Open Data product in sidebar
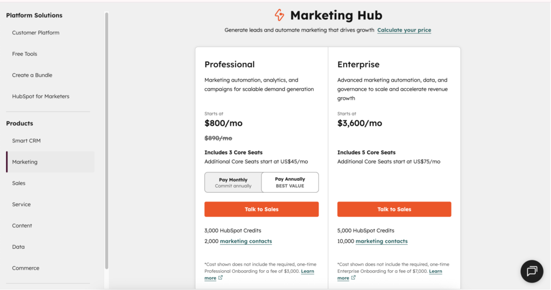The height and width of the screenshot is (290, 551). 18,247
